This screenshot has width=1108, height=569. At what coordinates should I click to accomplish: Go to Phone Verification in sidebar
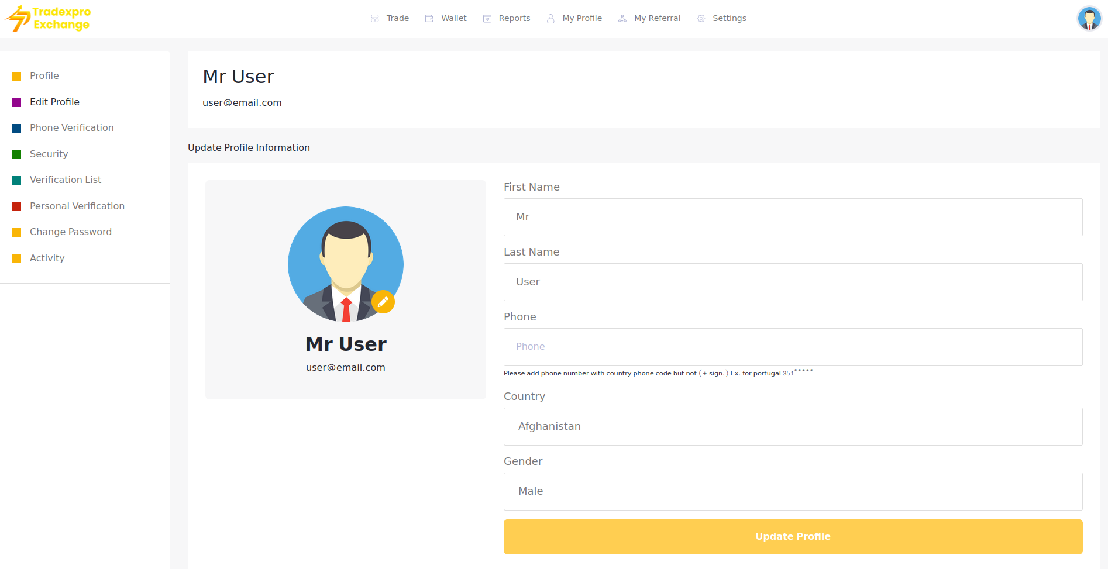tap(71, 127)
